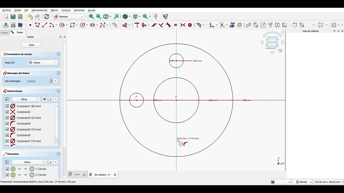Open Blender navigation style dropdown
This screenshot has width=344, height=193.
302,182
